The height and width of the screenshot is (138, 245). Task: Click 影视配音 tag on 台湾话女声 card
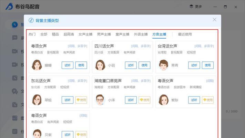(x=176, y=52)
